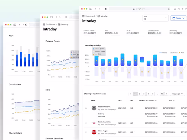Toggle sidebar icon in front browser window

[x=91, y=9]
